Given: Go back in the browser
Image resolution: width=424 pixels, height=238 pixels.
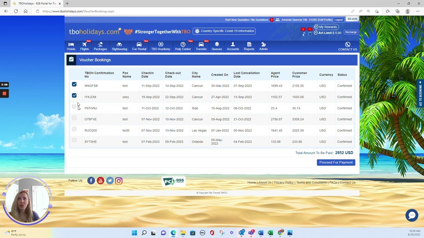Looking at the screenshot, I should pyautogui.click(x=6, y=11).
